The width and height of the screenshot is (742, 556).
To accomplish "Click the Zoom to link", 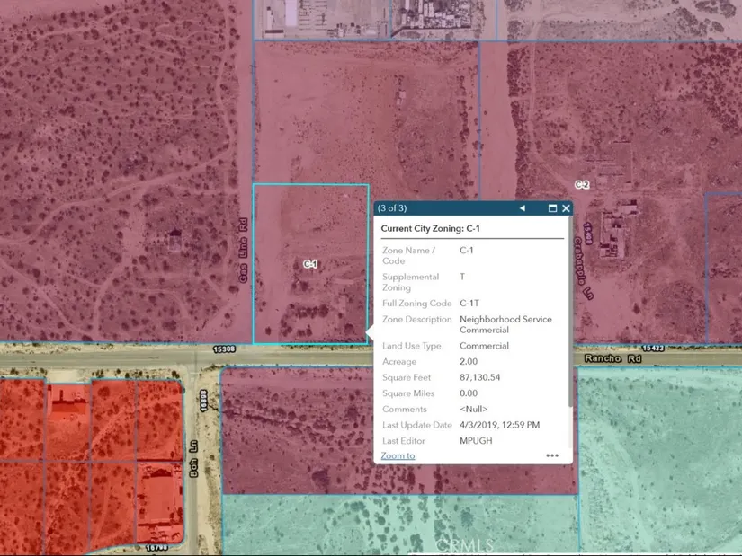I will click(x=398, y=455).
